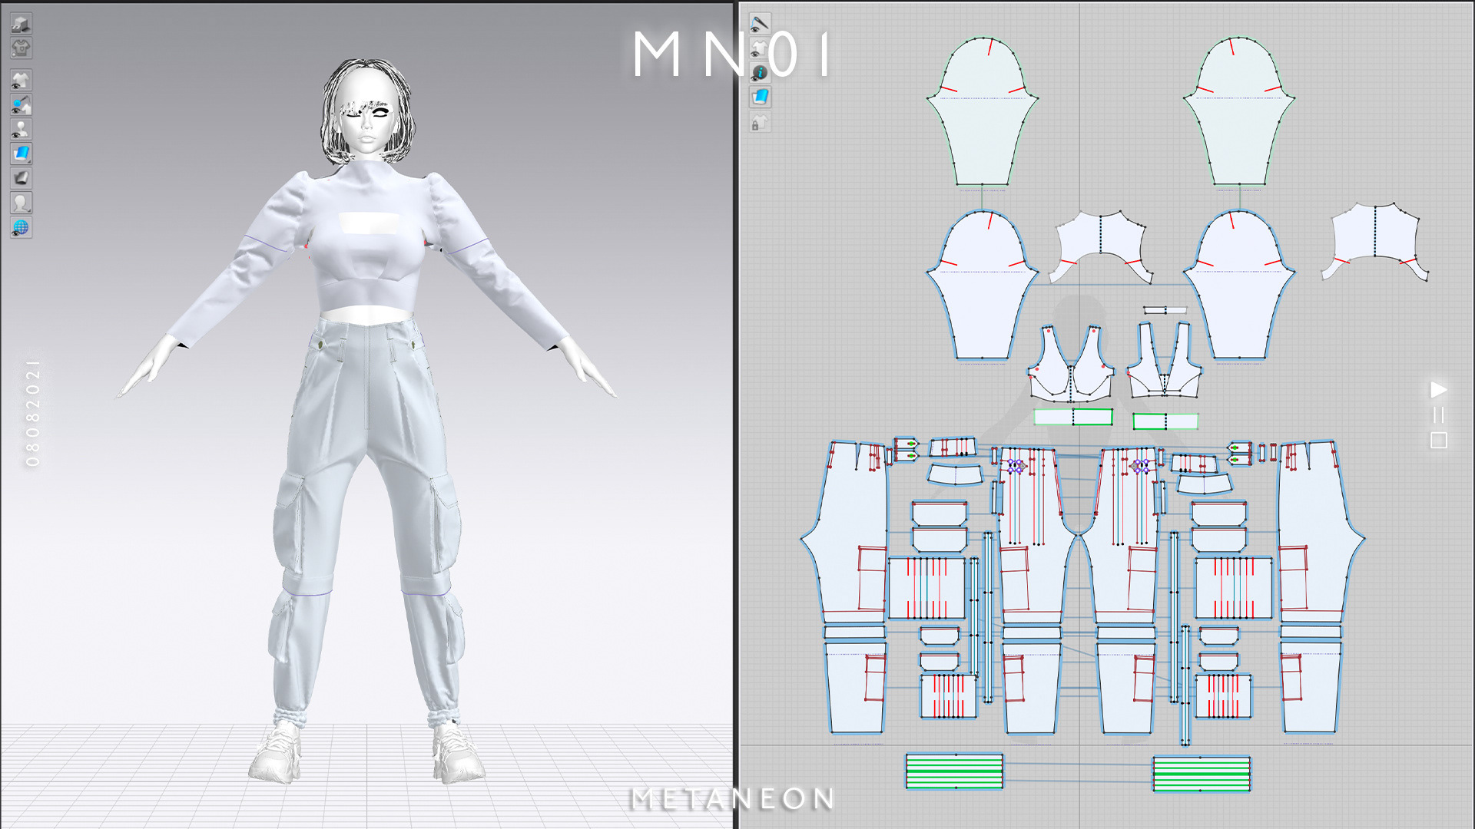Screen dimensions: 1475x829
Task: Click the 2D textured surface blue fabric icon
Action: tap(759, 97)
